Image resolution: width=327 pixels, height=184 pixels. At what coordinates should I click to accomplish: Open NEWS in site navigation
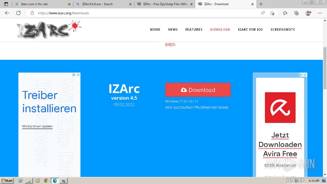point(173,29)
